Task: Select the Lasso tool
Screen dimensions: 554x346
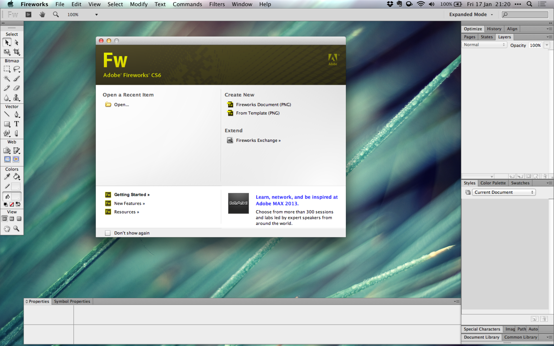Action: (16, 69)
